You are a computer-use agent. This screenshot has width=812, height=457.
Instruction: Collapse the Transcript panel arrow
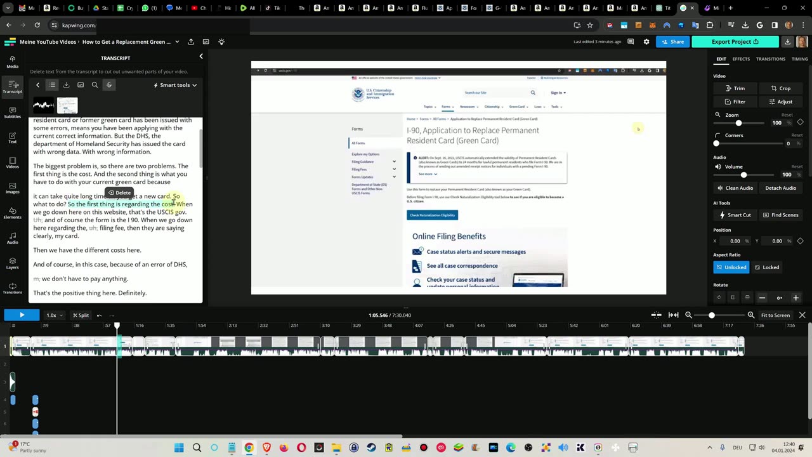(201, 56)
